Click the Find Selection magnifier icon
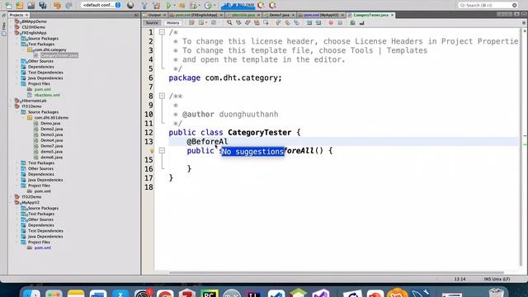 tap(229, 23)
